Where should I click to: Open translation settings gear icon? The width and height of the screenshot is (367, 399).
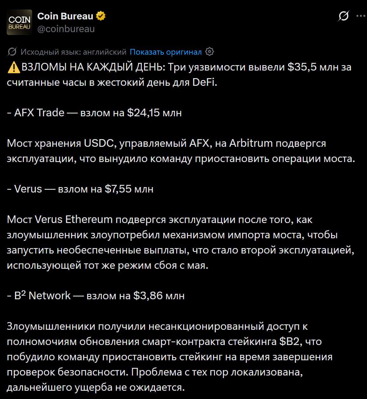pyautogui.click(x=210, y=52)
